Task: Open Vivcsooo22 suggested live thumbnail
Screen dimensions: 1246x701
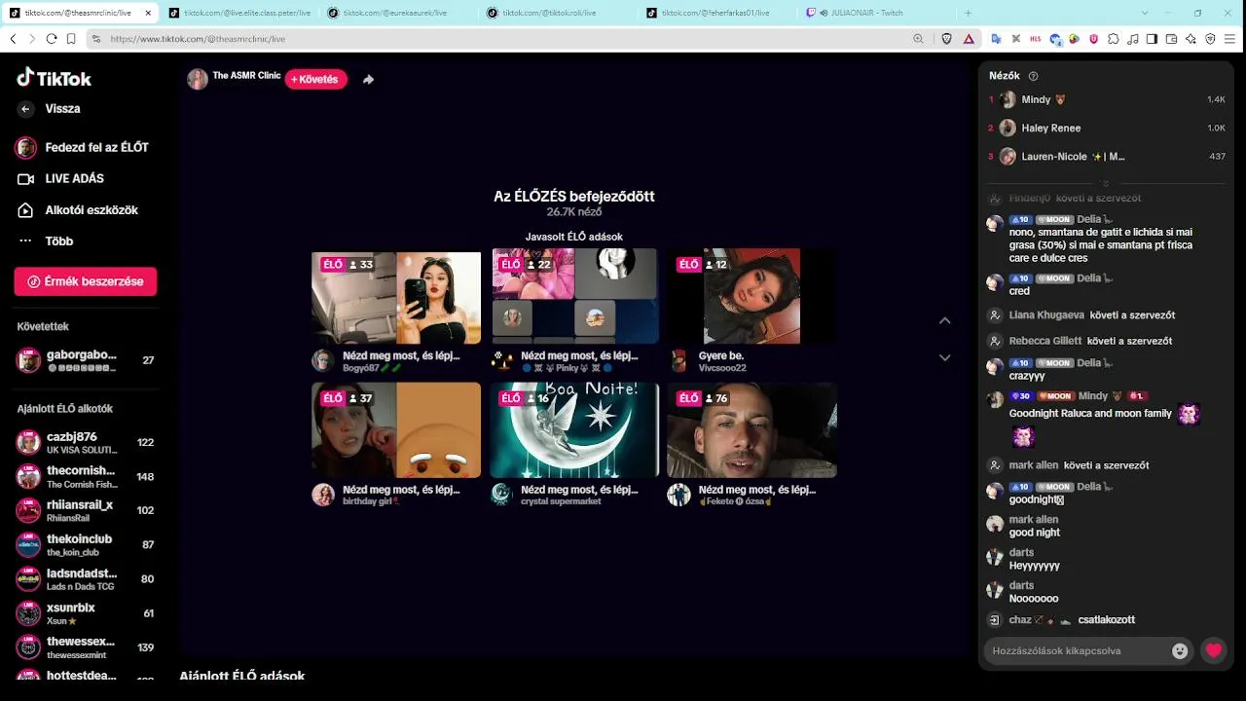Action: [751, 297]
